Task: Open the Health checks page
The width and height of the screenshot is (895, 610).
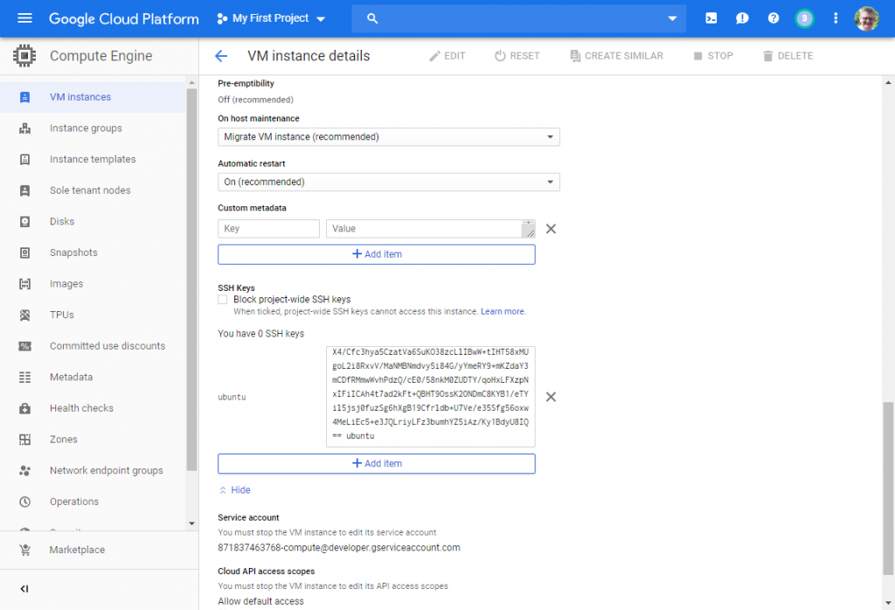Action: pyautogui.click(x=81, y=408)
